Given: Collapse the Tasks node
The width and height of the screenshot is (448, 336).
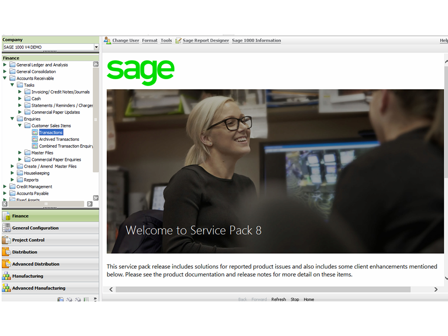Looking at the screenshot, I should 12,85.
